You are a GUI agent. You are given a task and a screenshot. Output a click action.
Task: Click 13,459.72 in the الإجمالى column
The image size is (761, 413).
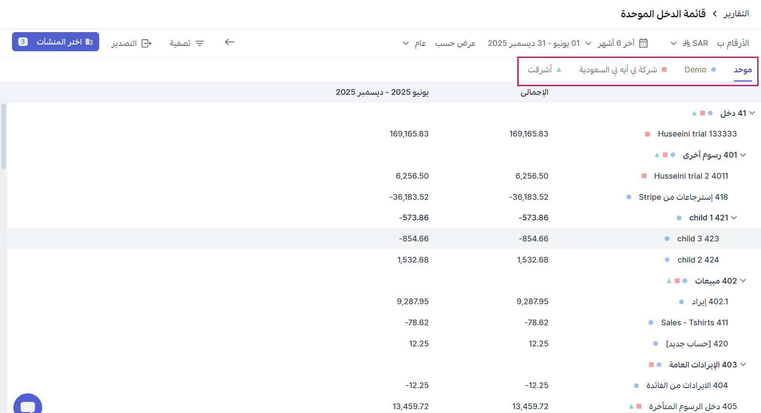pyautogui.click(x=530, y=406)
